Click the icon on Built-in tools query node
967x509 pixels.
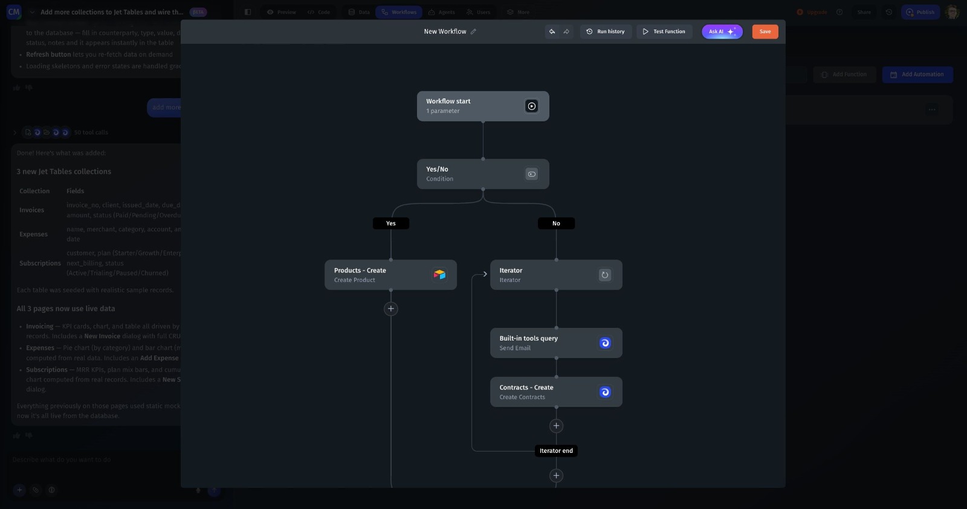pos(604,343)
